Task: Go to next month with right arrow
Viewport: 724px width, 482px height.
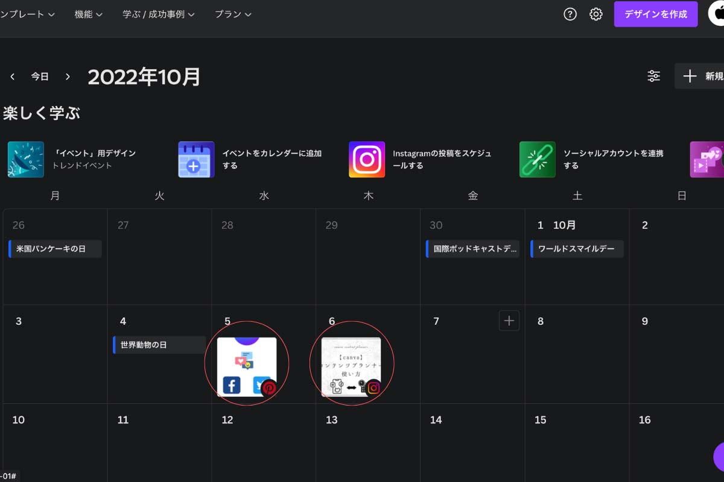Action: (x=68, y=77)
